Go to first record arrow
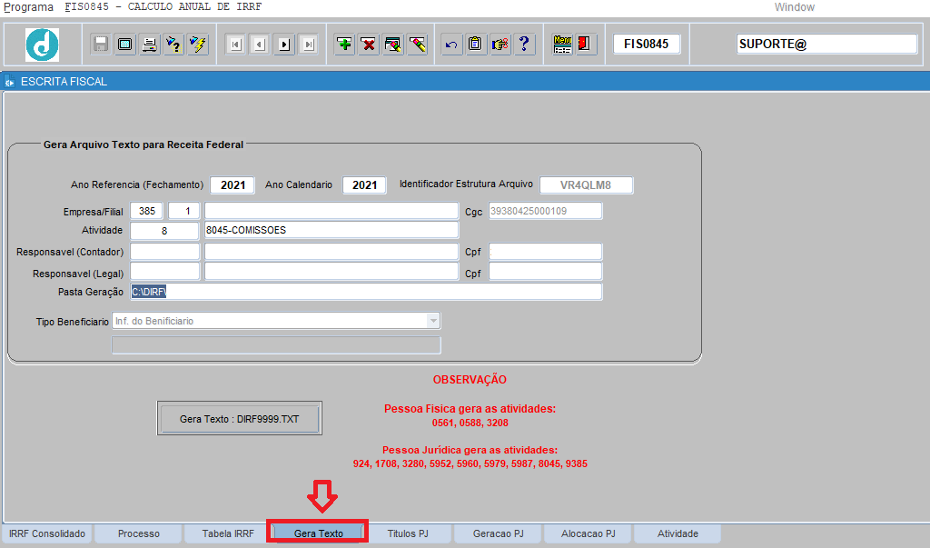930x548 pixels. click(x=236, y=45)
